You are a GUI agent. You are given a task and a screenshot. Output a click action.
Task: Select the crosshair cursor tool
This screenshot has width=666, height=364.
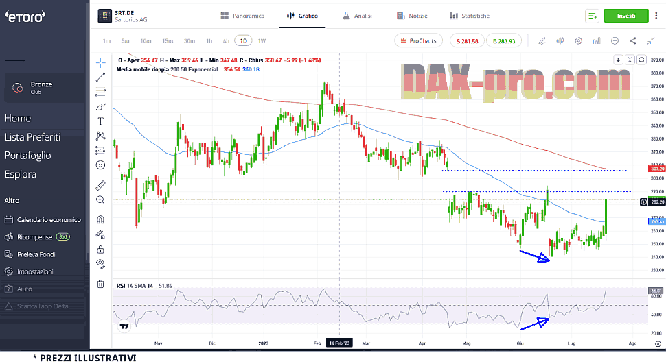[x=101, y=63]
